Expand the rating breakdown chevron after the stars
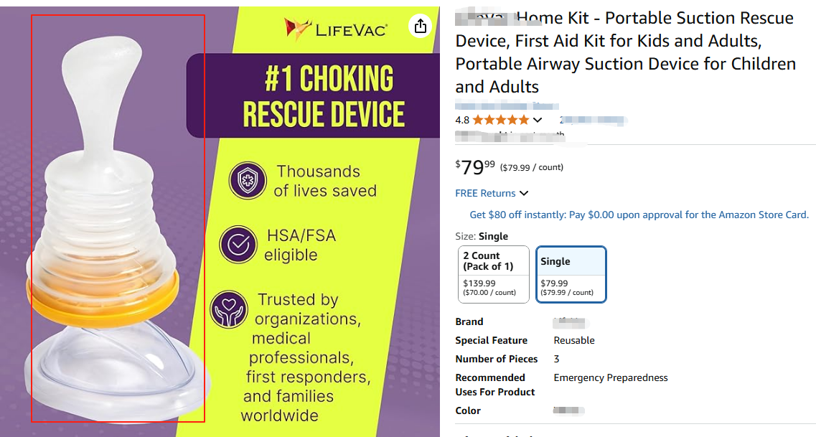 click(x=538, y=121)
